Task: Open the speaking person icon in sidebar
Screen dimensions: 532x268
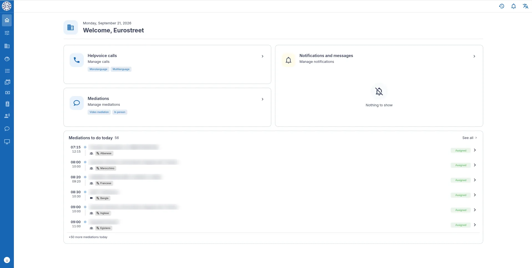Action: click(x=7, y=116)
